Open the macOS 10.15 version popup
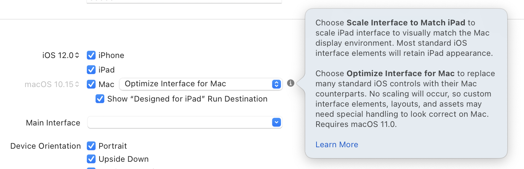Screen dimensions: 524x169 tap(52, 84)
